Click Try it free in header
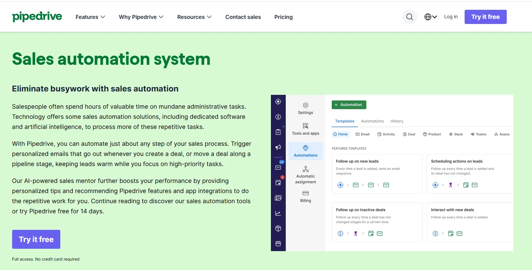Viewport: 532px width, 270px height. 486,17
